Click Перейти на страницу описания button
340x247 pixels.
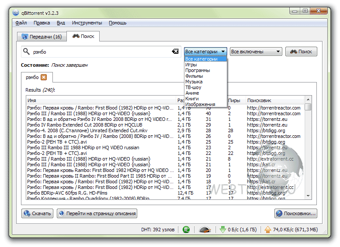(x=97, y=213)
